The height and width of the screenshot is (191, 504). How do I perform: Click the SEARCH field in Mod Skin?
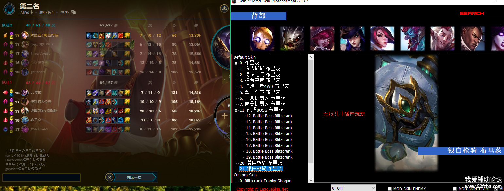pyautogui.click(x=472, y=14)
